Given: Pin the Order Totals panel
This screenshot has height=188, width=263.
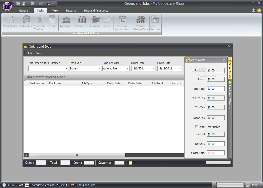Looking at the screenshot, I should coord(224,60).
